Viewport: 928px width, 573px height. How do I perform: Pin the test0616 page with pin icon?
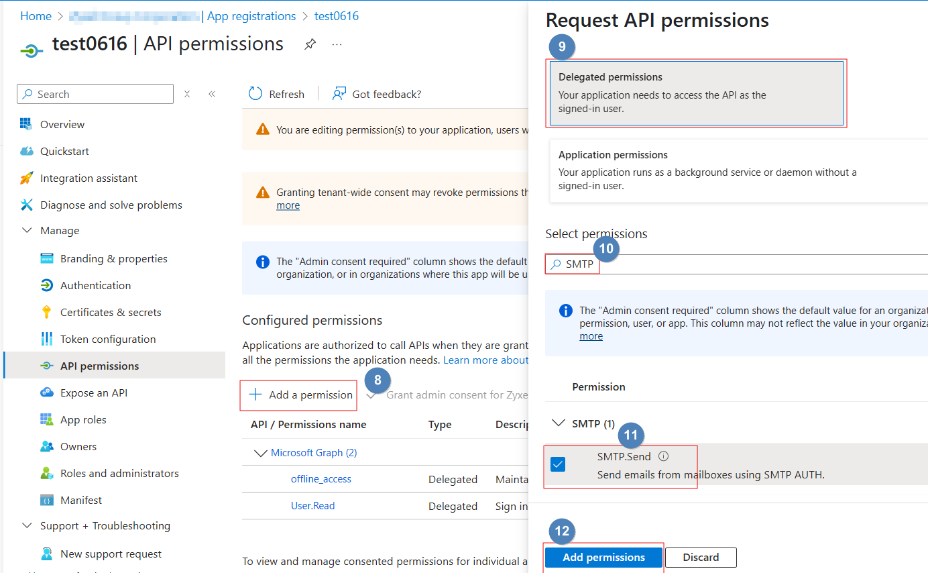click(310, 44)
